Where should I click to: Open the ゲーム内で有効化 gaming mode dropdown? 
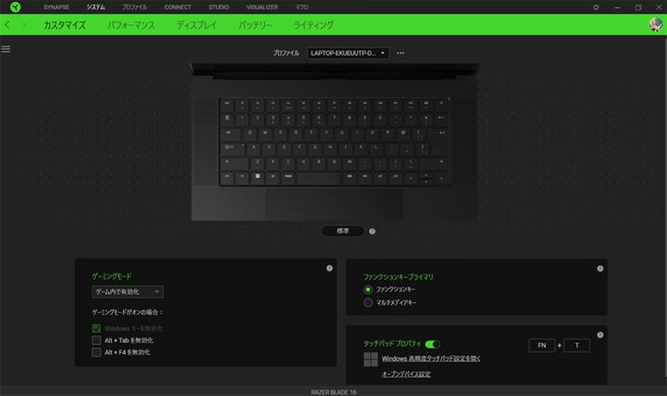128,292
